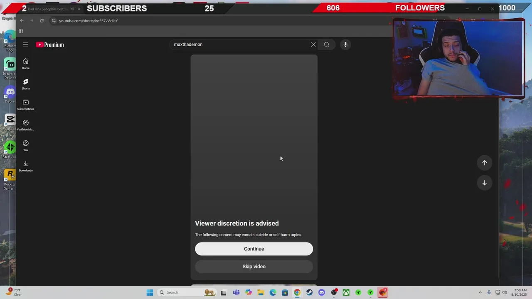Open EA app on taskbar
This screenshot has height=299, width=532.
383,292
